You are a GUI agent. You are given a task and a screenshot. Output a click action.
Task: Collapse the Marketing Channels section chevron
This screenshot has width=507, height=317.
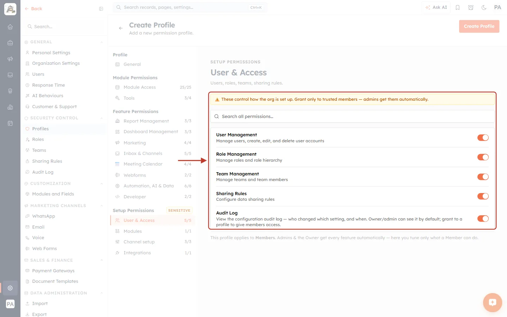102,206
